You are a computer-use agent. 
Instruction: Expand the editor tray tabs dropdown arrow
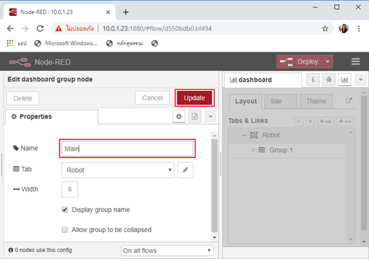tap(211, 117)
